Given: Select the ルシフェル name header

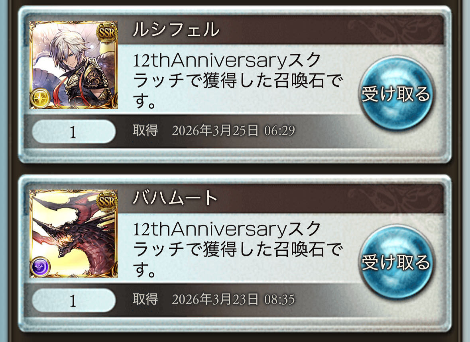Looking at the screenshot, I should (176, 29).
